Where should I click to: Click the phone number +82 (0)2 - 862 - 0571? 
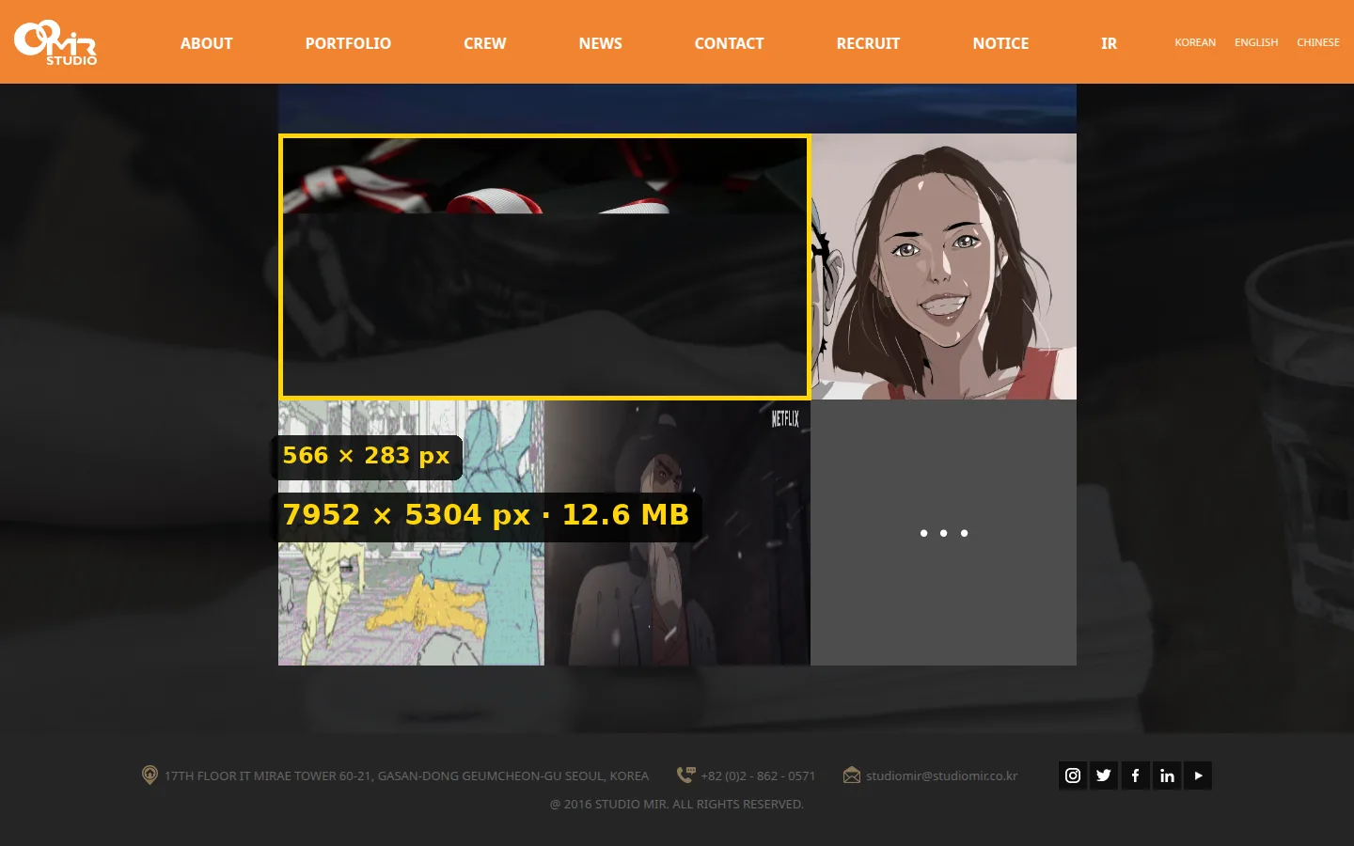click(x=758, y=775)
